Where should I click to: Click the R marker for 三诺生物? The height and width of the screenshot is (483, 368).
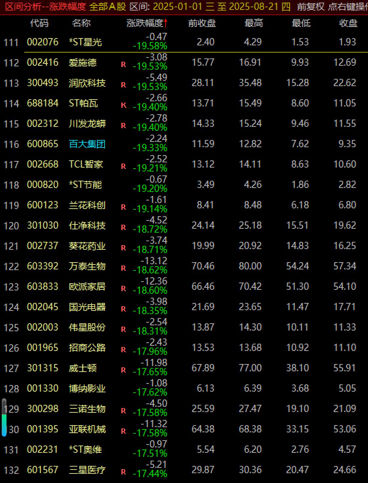(x=123, y=411)
